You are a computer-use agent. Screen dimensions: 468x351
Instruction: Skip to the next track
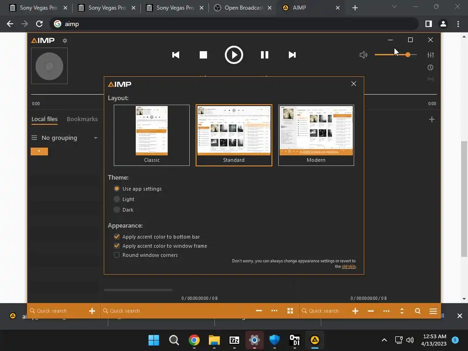[x=292, y=55]
